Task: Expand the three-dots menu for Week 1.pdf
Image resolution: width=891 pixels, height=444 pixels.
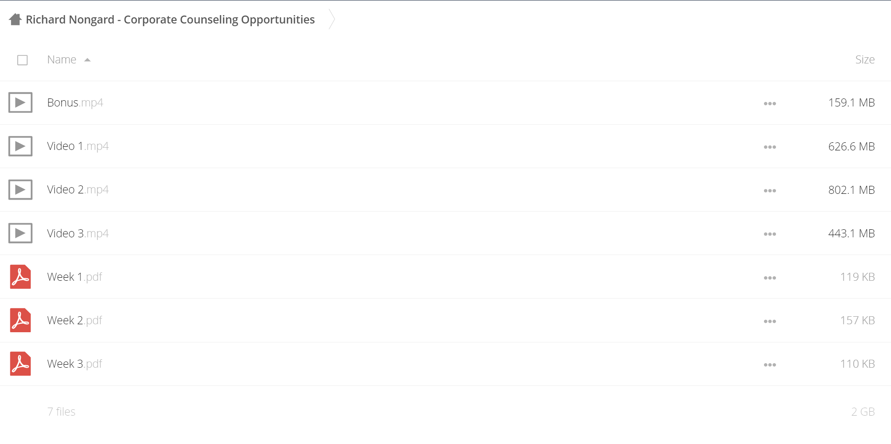Action: (770, 278)
